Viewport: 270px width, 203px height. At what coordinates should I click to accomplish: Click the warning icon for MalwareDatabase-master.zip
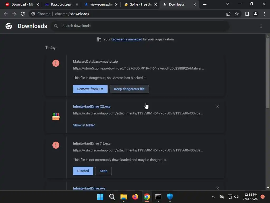tap(56, 63)
